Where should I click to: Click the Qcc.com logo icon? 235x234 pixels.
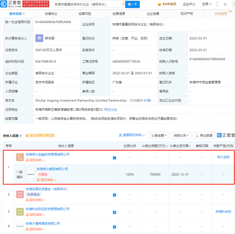pyautogui.click(x=4, y=4)
